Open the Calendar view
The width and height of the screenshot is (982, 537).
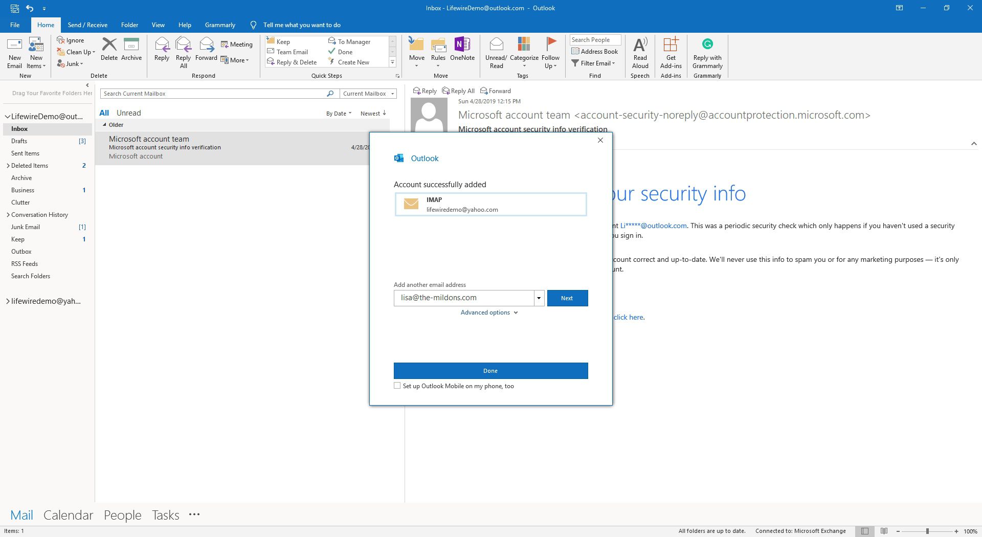click(x=68, y=515)
